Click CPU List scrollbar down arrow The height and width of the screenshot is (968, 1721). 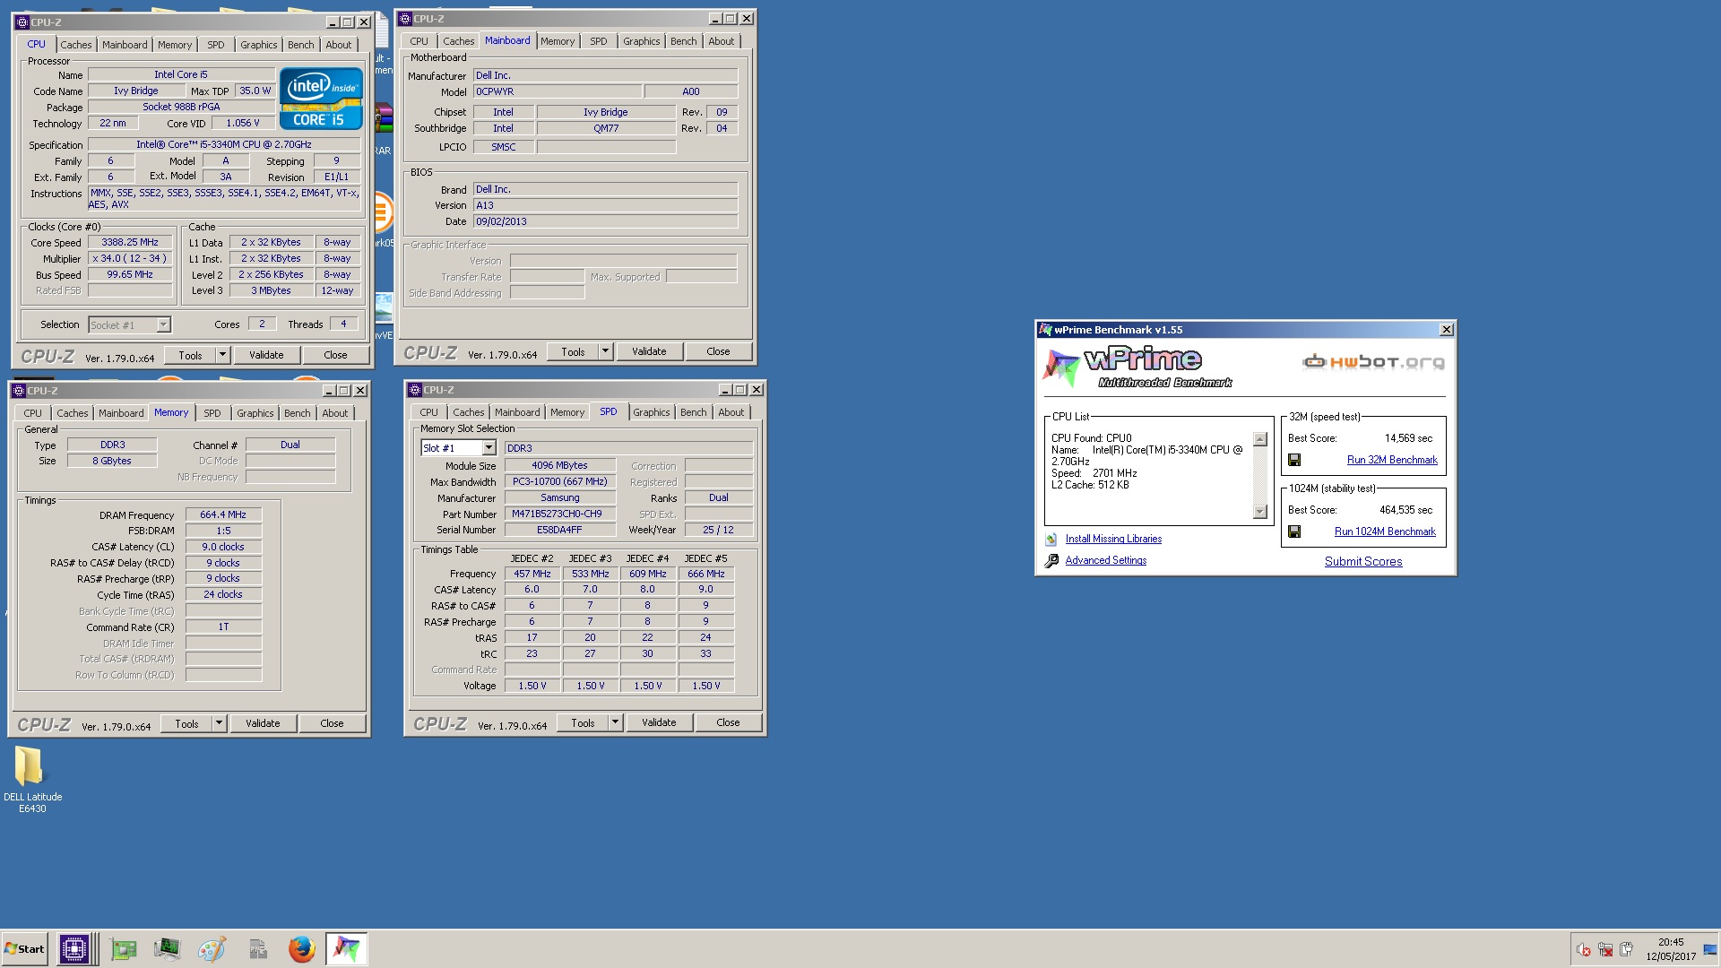click(1260, 512)
